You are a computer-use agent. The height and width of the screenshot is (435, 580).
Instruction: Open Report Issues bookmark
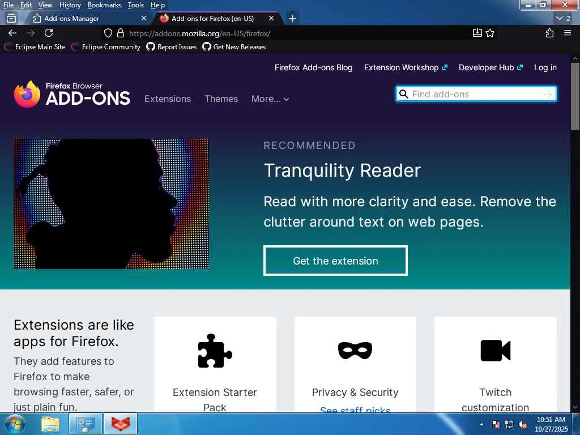[171, 47]
